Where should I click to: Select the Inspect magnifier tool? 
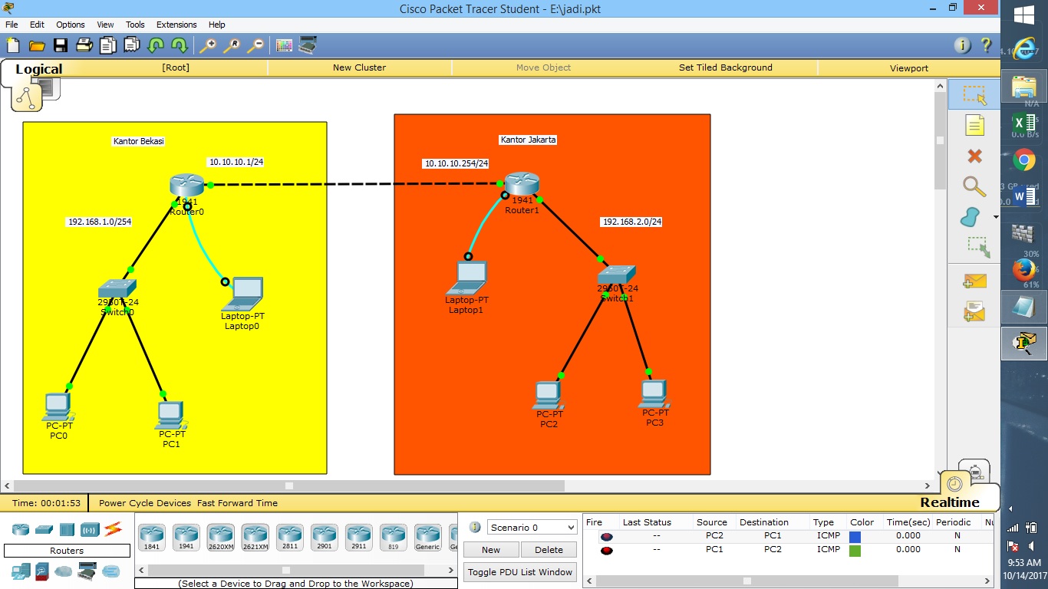974,186
